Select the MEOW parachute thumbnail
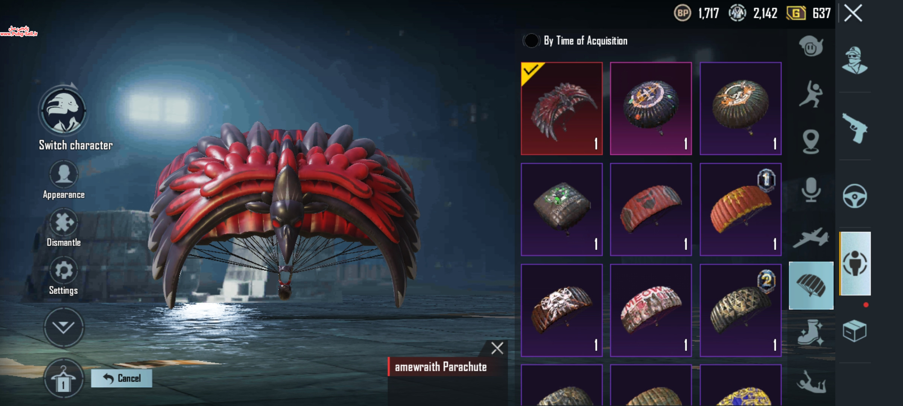 (x=651, y=310)
